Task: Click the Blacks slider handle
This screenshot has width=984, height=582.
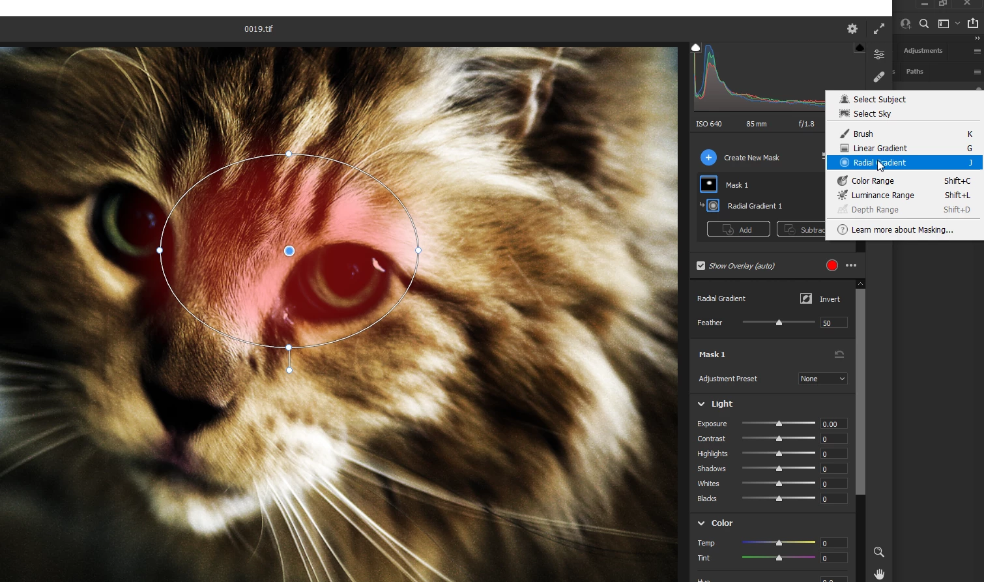Action: click(x=779, y=499)
